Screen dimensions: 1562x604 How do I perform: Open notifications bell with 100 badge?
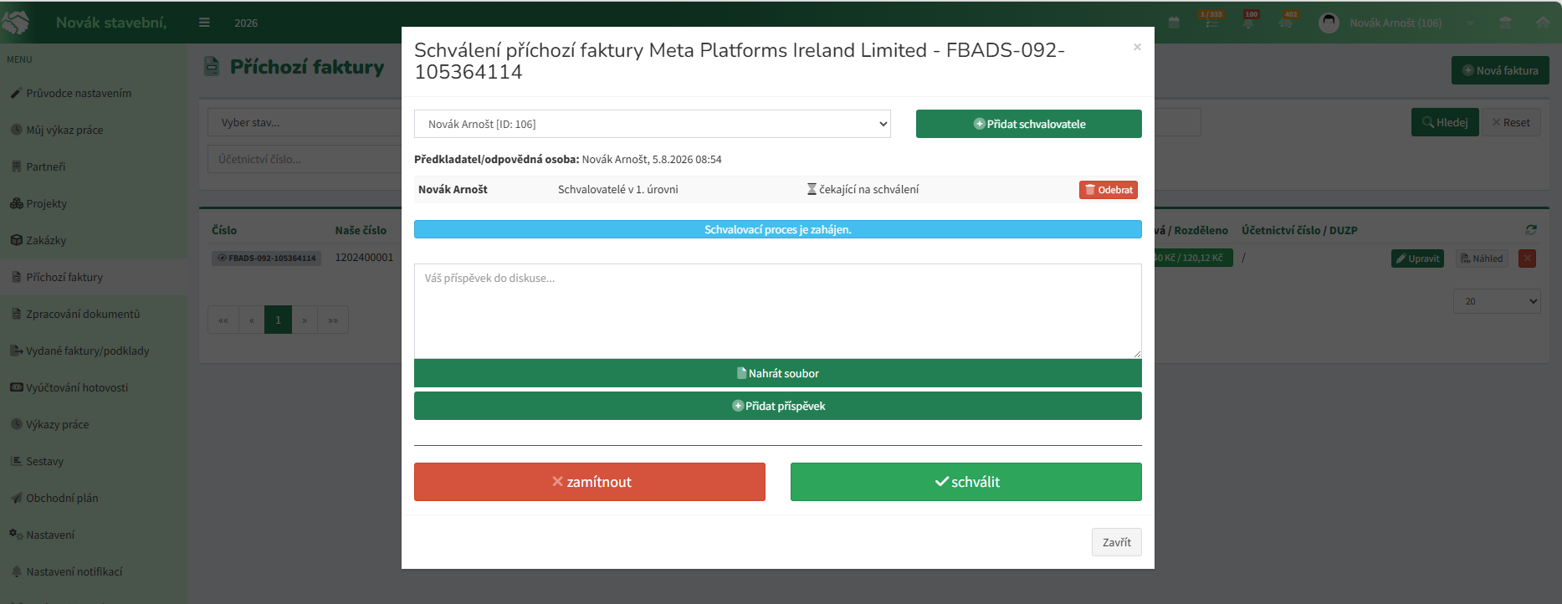(1249, 20)
